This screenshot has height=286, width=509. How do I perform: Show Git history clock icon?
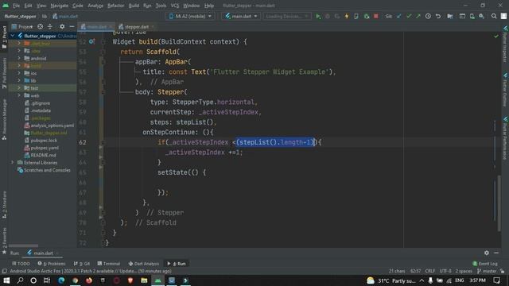pyautogui.click(x=428, y=16)
